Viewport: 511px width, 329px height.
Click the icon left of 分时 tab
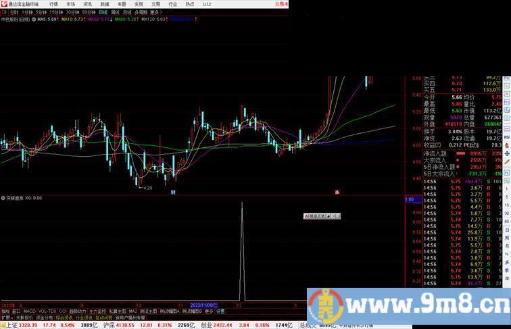click(x=4, y=12)
